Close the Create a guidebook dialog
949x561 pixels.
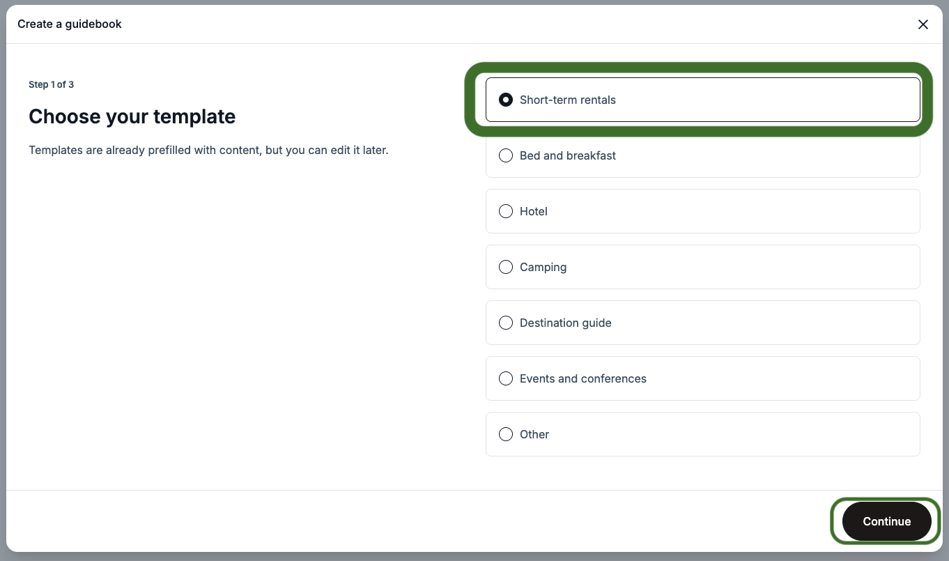point(923,24)
